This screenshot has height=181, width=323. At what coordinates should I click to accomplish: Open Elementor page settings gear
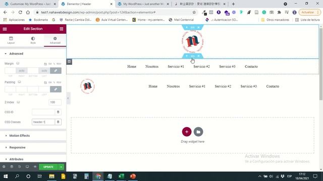tap(4, 167)
